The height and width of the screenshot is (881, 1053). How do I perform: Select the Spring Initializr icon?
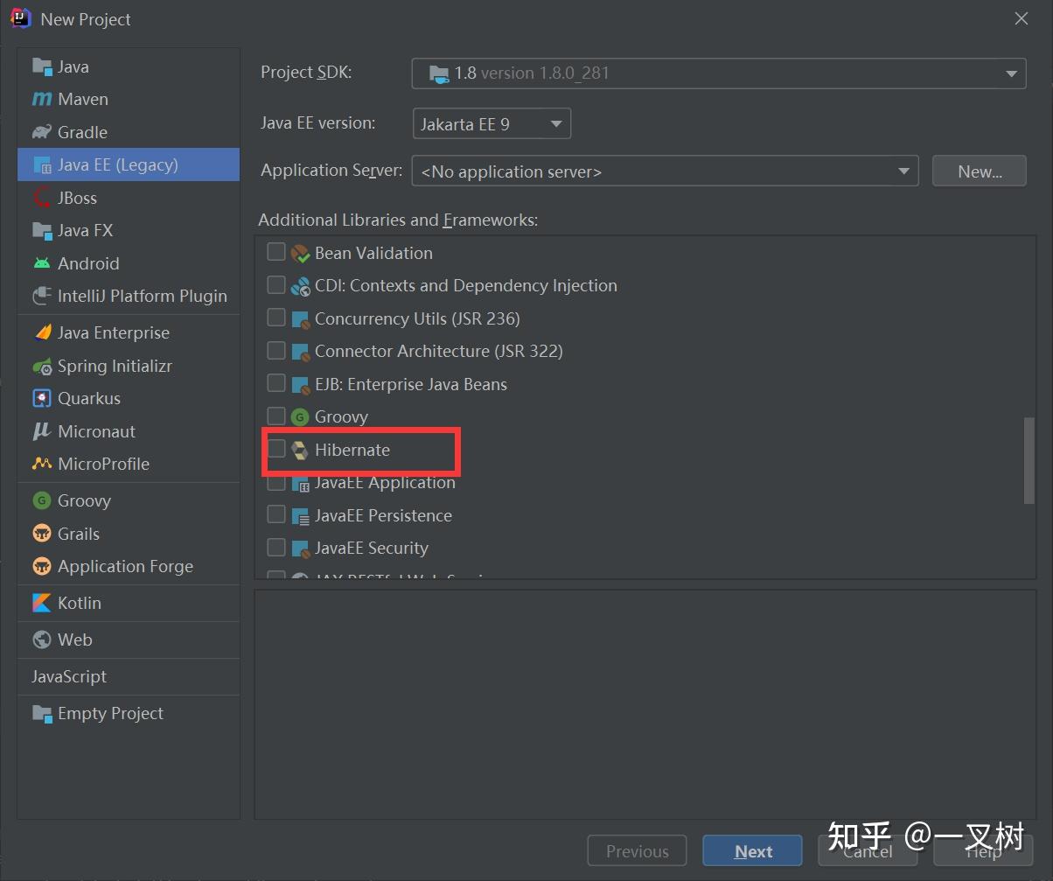point(41,366)
